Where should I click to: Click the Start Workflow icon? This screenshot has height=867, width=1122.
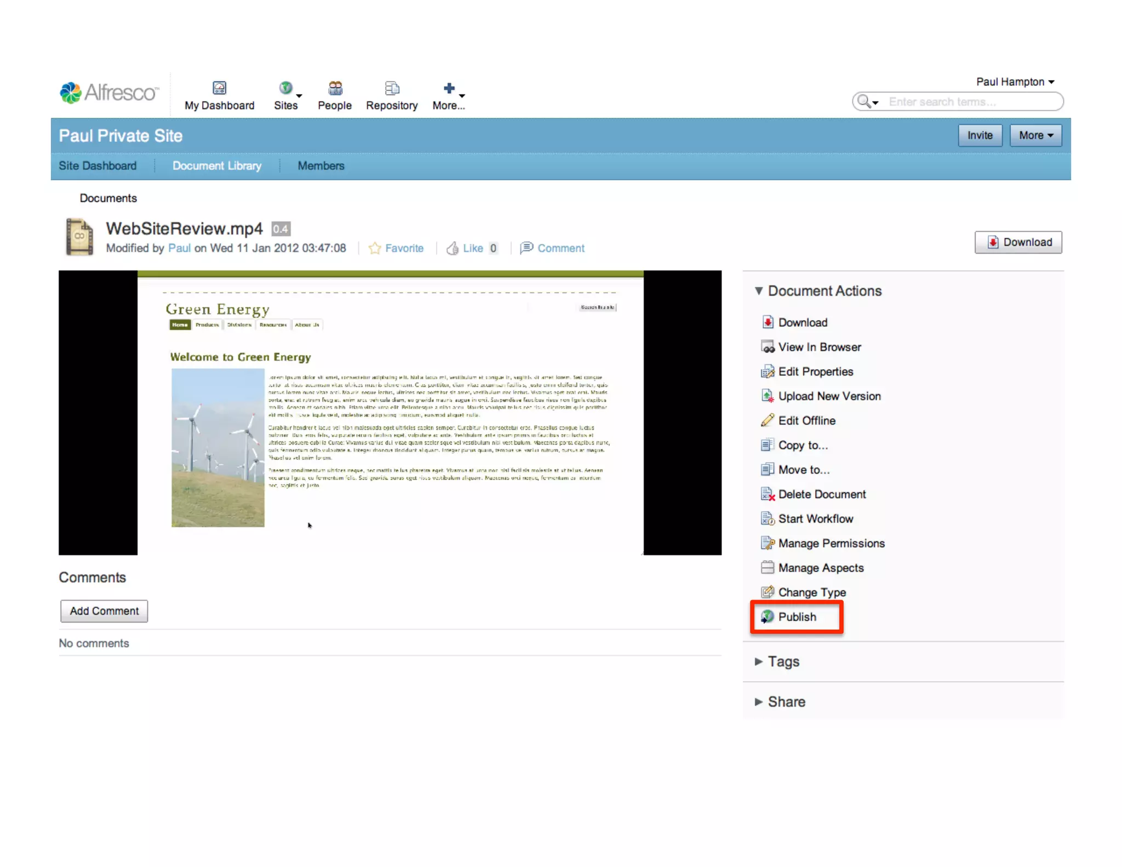tap(768, 518)
